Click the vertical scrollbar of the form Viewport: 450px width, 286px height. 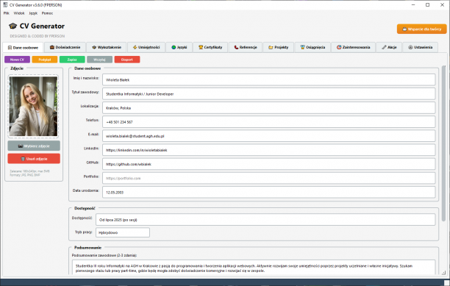(x=443, y=143)
